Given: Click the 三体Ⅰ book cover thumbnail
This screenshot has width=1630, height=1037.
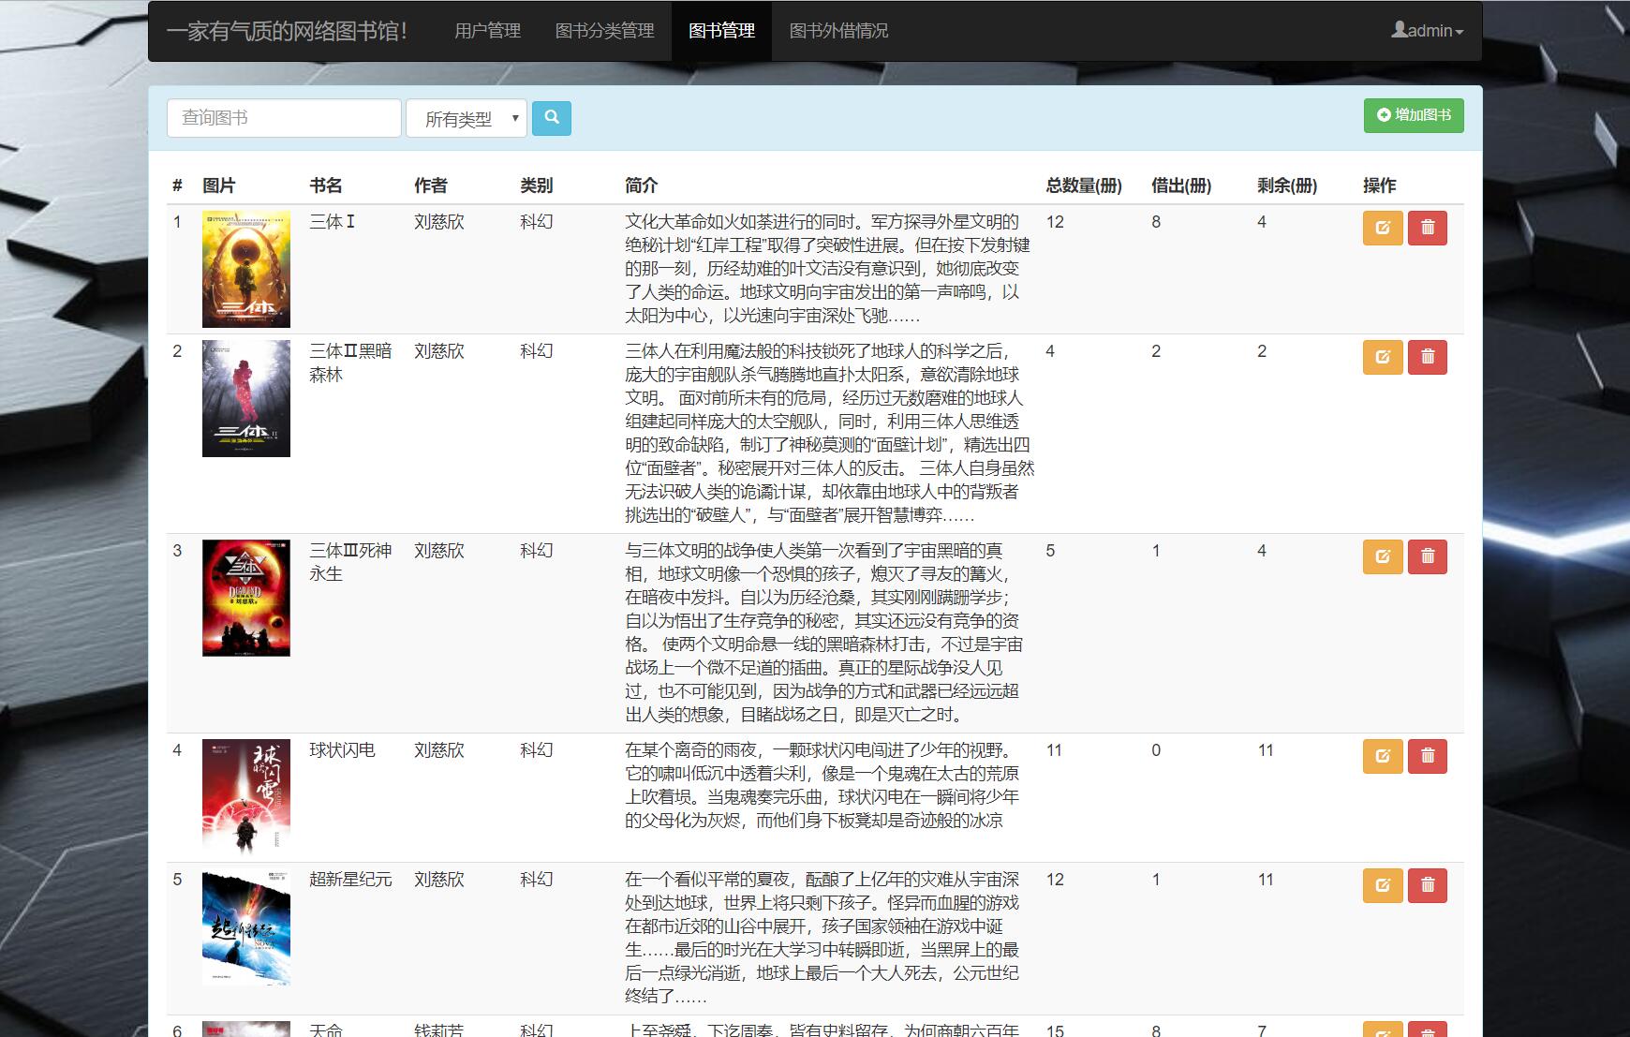Looking at the screenshot, I should (246, 269).
